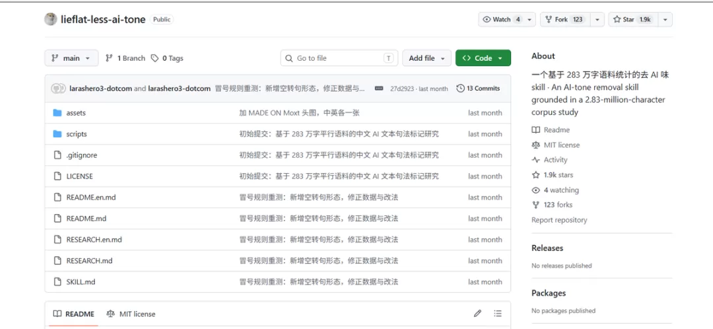The image size is (713, 329).
Task: Open the green Code dropdown
Action: tap(483, 57)
